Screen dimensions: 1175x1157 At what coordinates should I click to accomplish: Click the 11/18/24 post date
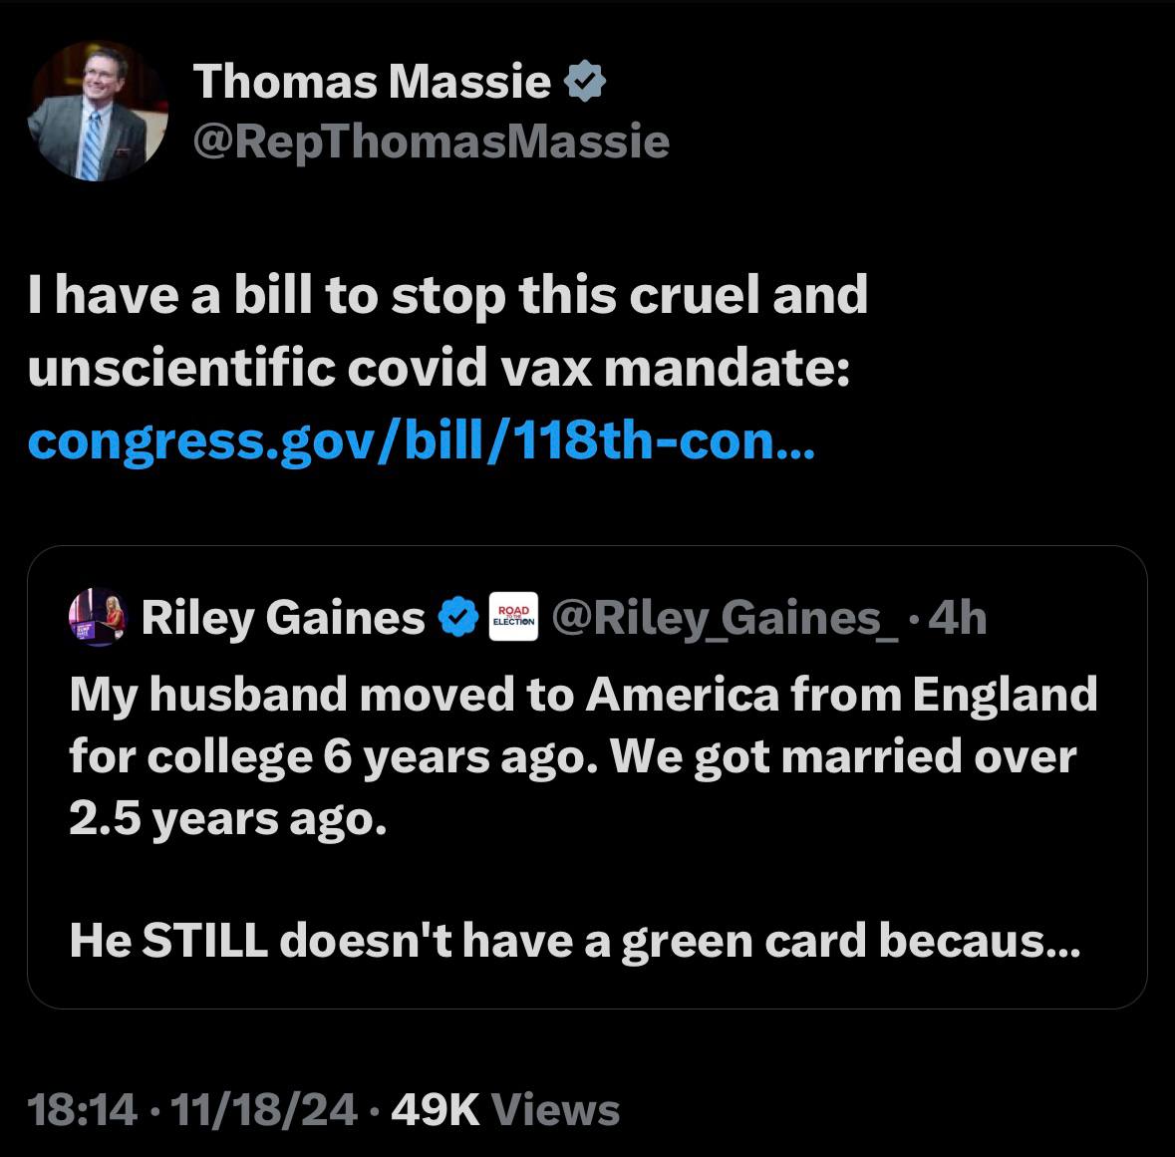(264, 1110)
